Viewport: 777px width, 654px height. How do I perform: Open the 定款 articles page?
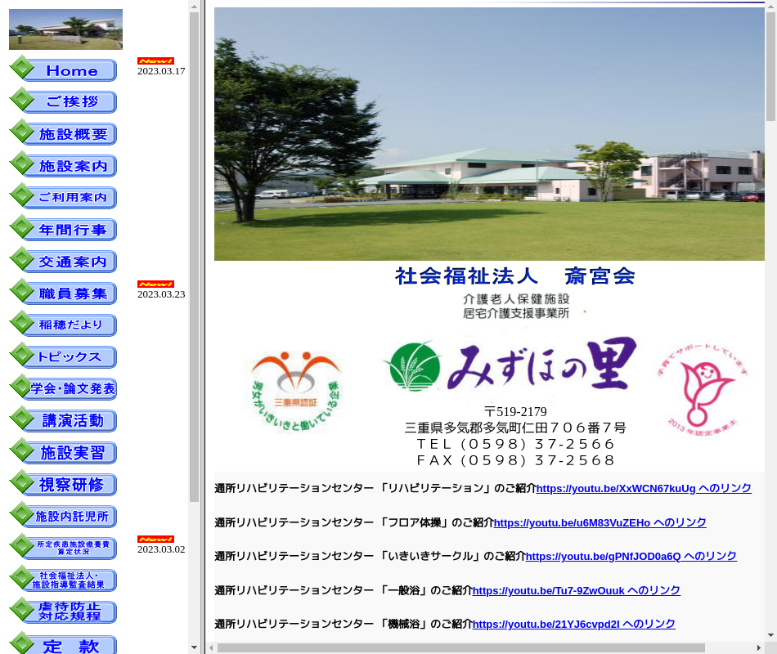64,645
